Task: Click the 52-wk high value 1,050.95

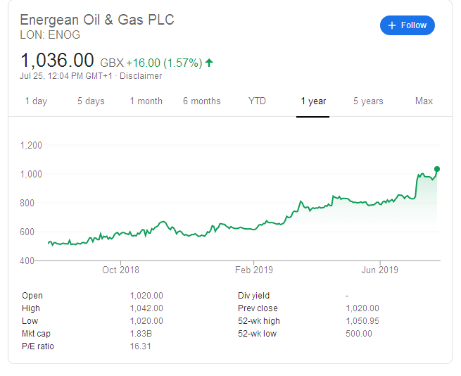Action: pyautogui.click(x=362, y=321)
